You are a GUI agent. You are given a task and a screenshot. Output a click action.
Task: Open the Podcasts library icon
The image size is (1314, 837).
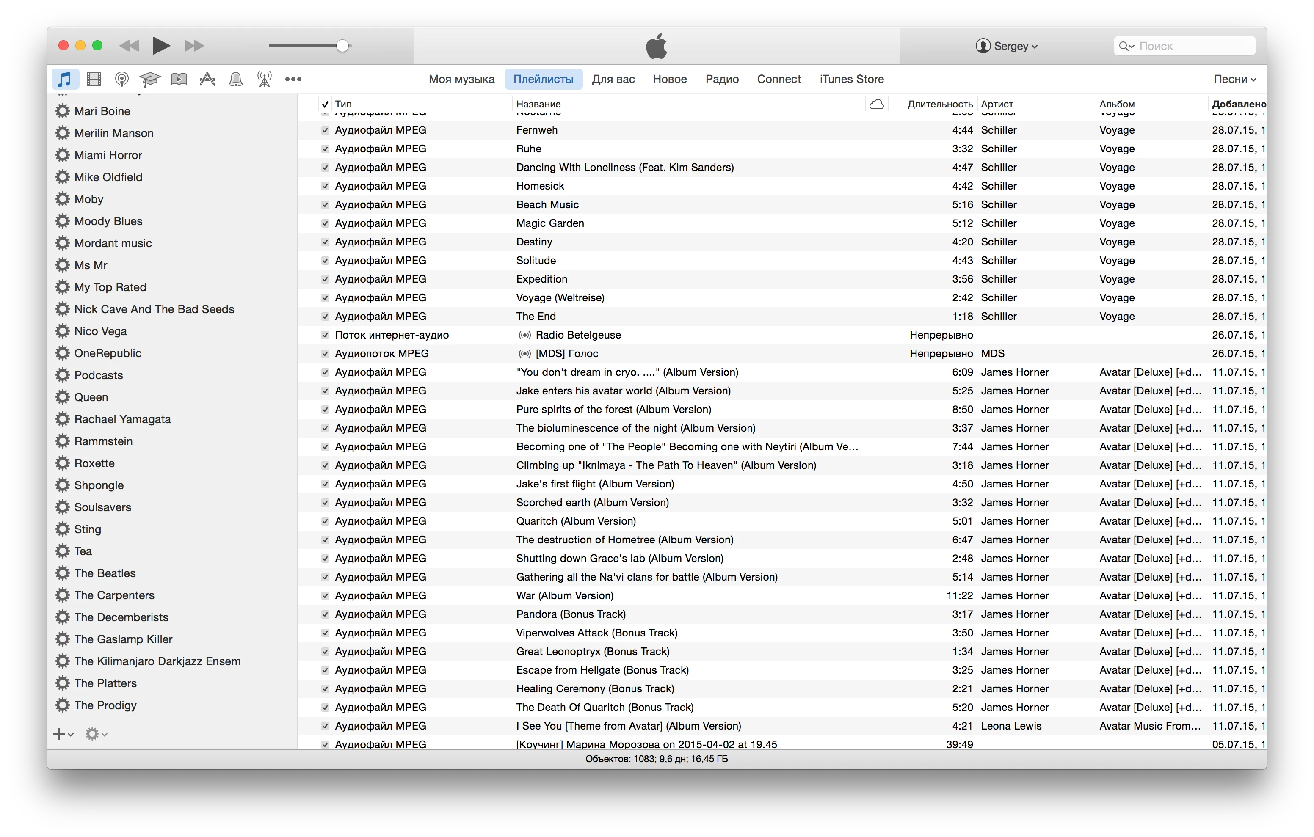121,79
